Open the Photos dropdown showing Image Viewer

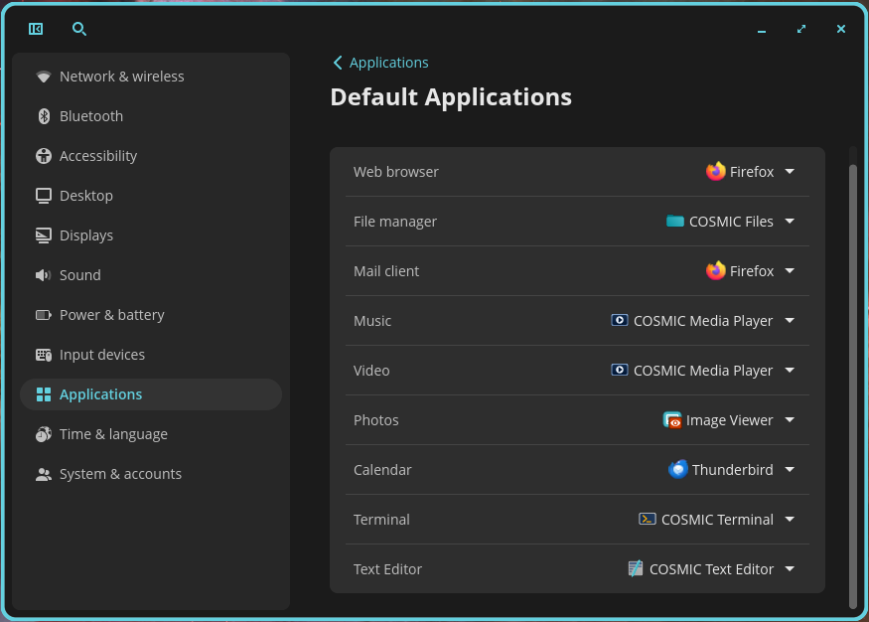tap(790, 419)
